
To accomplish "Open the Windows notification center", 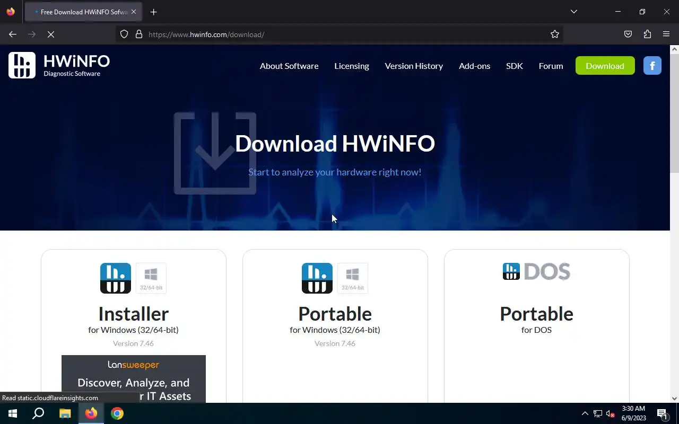I will [662, 413].
